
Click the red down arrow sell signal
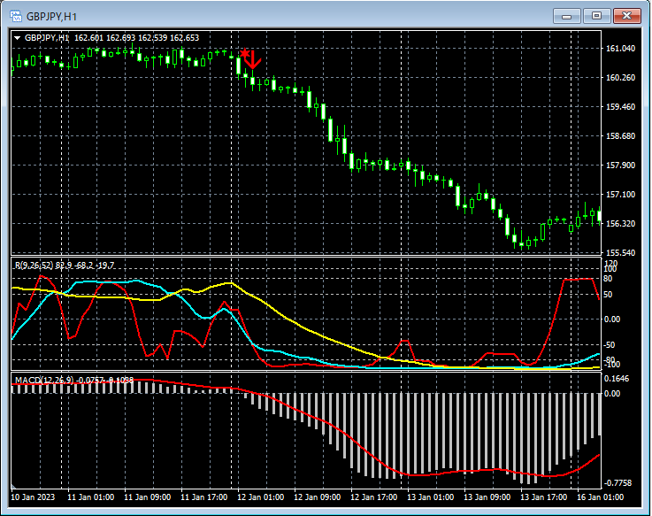[x=253, y=60]
